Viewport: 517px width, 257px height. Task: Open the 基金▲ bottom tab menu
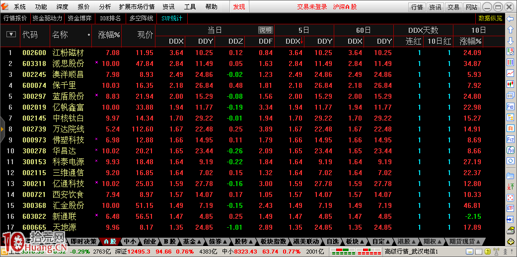[x=193, y=242]
